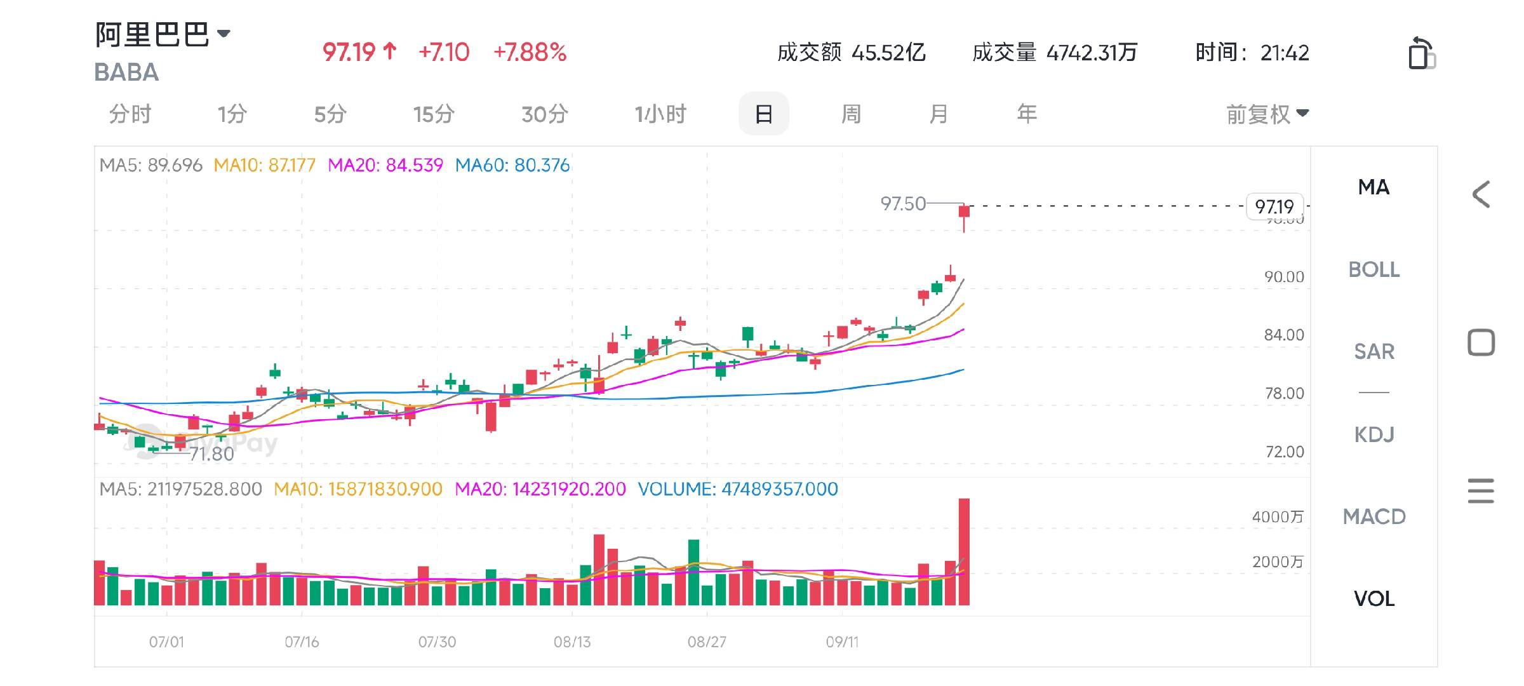This screenshot has height=686, width=1524.
Task: Choose the MA indicator
Action: 1374,187
